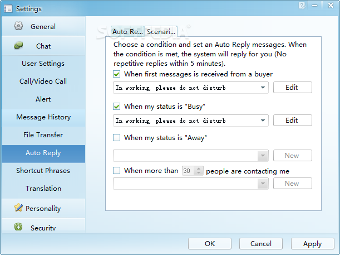Click the Security shield icon
Viewport: 340px width, 255px height.
(18, 227)
